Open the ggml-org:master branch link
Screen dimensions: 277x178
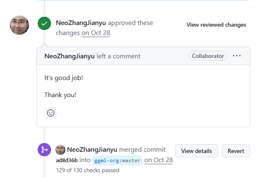(x=117, y=160)
